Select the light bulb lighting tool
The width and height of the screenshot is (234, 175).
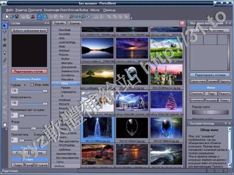pos(5,53)
